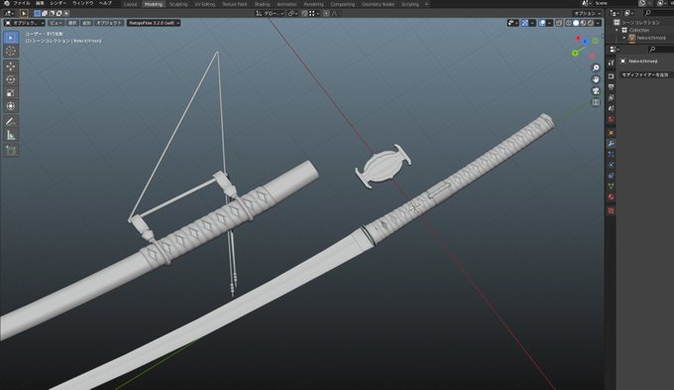
Task: Choose the Move tool
Action: 11,66
